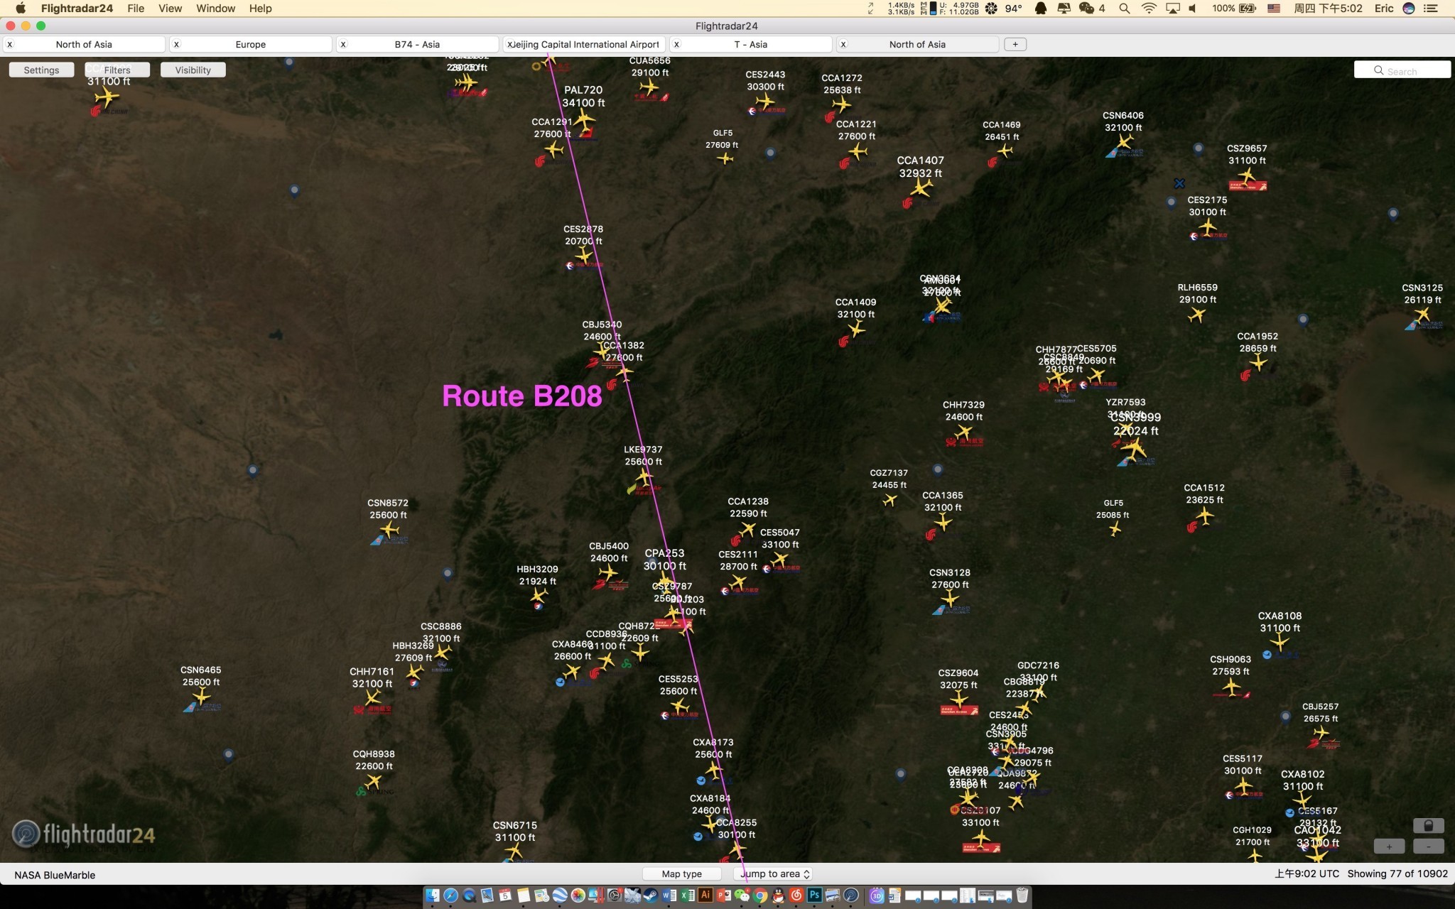The width and height of the screenshot is (1455, 909).
Task: Click the CCA1512 plane icon
Action: [1204, 515]
